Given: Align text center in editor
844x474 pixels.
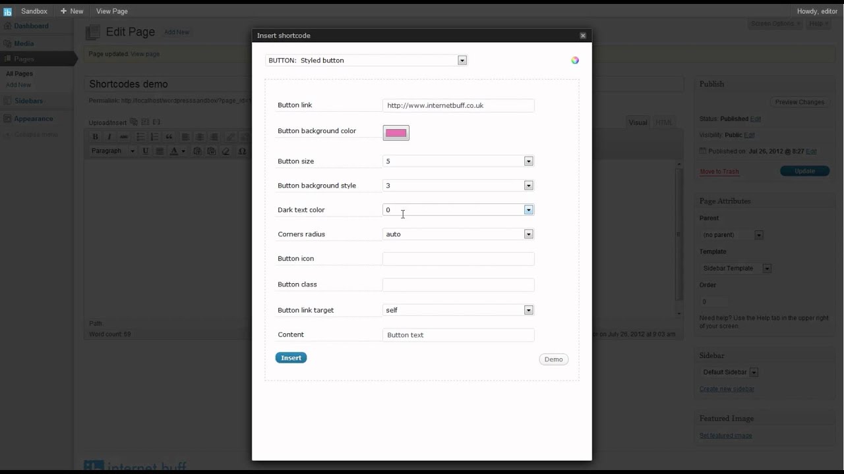Looking at the screenshot, I should pos(199,137).
